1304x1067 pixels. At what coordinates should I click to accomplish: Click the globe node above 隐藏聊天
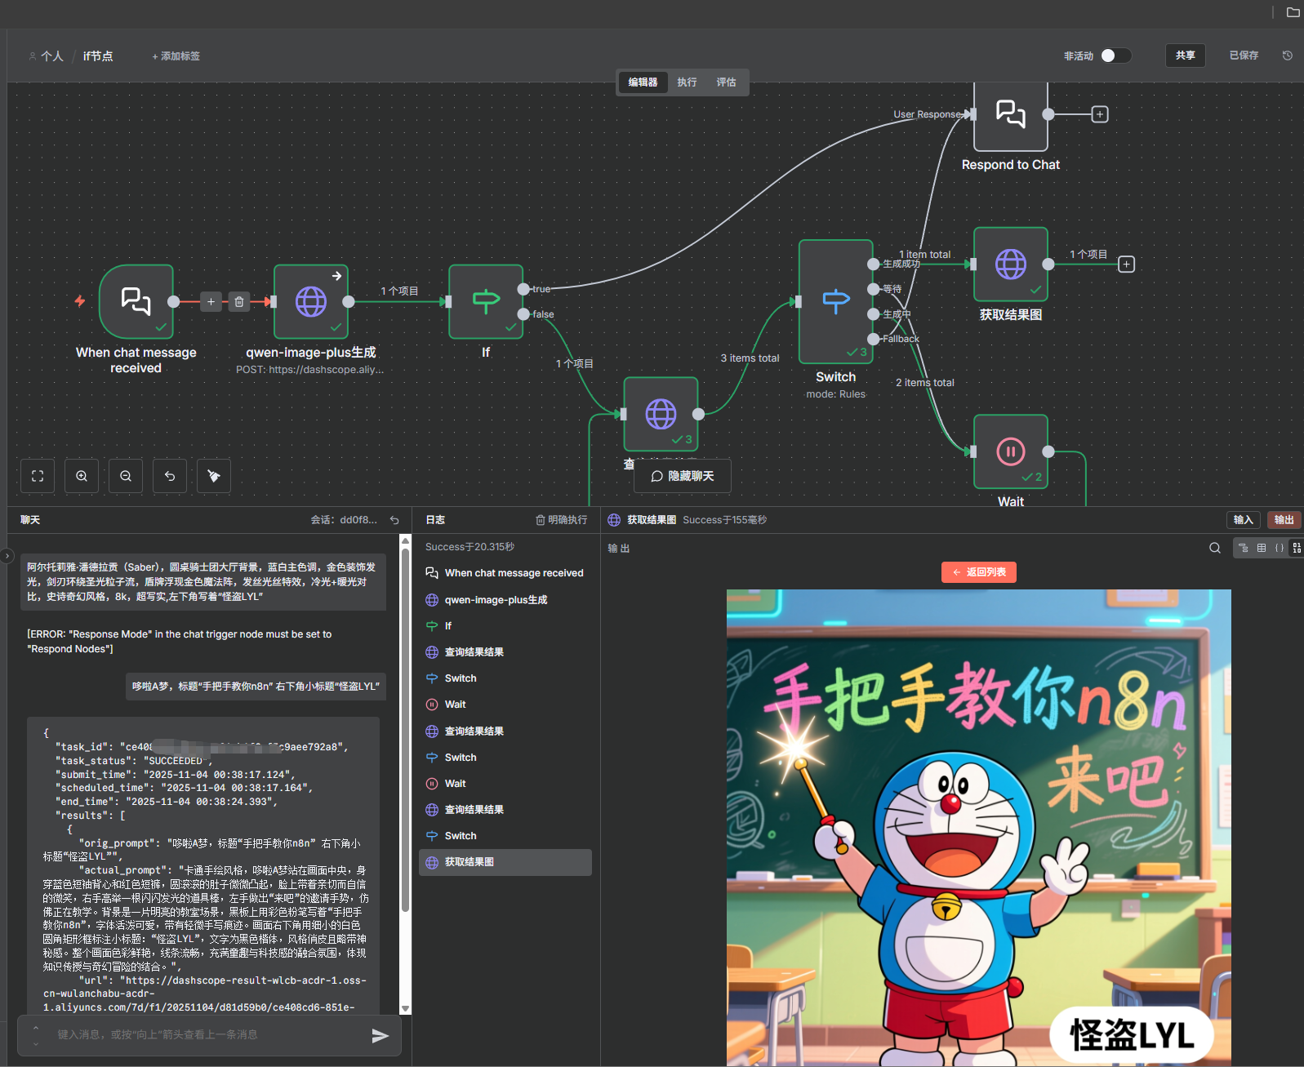coord(661,414)
